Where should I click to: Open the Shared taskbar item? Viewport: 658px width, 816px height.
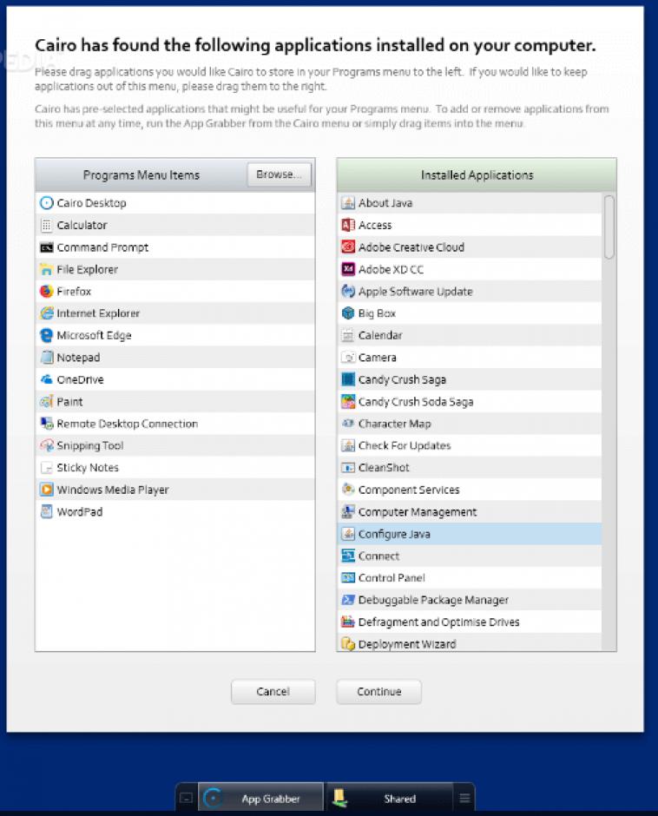coord(388,798)
